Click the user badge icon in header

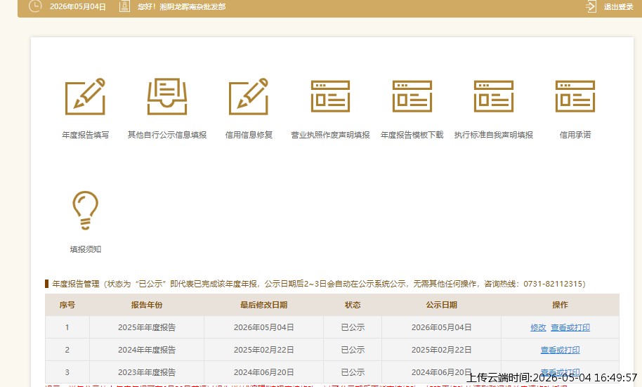124,6
